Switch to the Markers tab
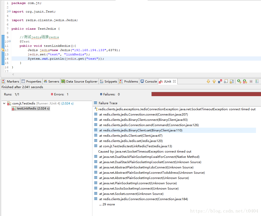Screen dimensions: 261x216 pyautogui.click(x=11, y=82)
